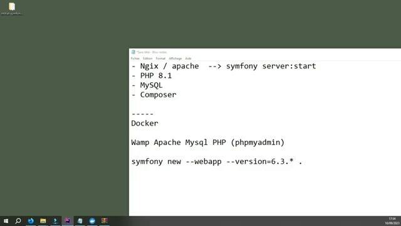Click 'Wamp Apache Mysql PHP (phpmyadmin)' line

pos(207,143)
